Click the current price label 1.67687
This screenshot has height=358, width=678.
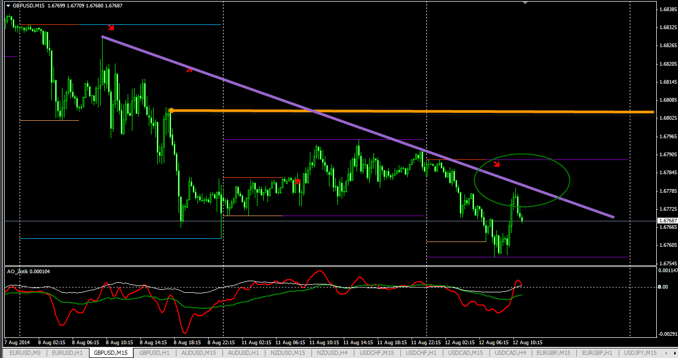coord(666,221)
